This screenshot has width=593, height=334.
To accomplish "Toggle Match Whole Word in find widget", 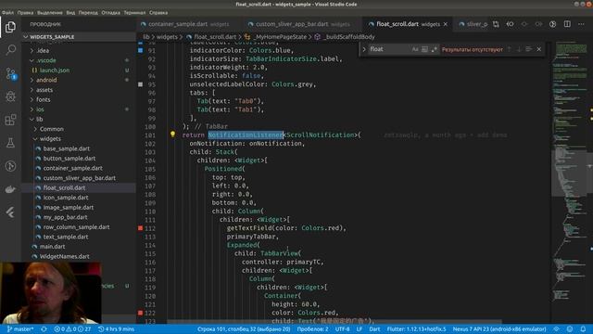I will [x=424, y=49].
